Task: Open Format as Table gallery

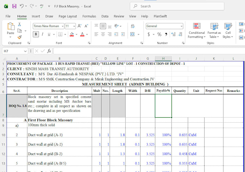Action: click(x=214, y=31)
